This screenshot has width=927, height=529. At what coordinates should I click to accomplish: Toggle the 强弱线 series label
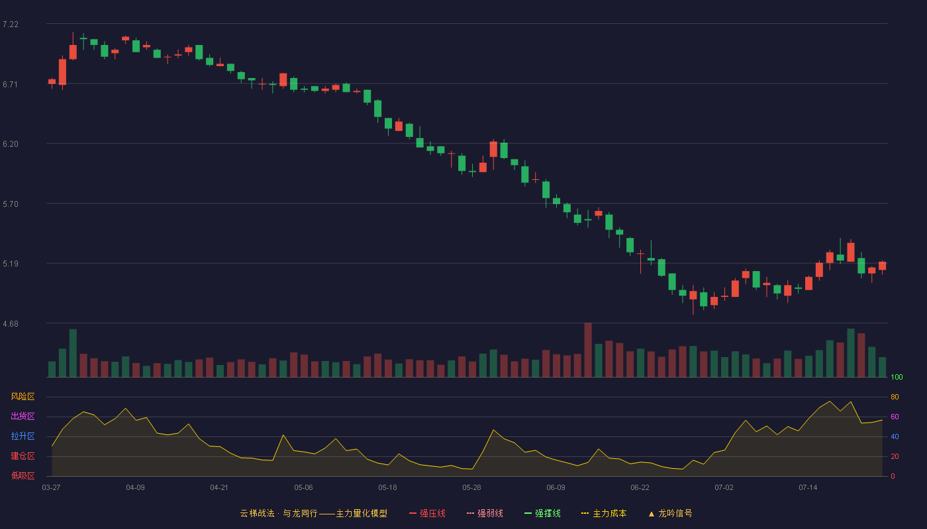tap(491, 513)
